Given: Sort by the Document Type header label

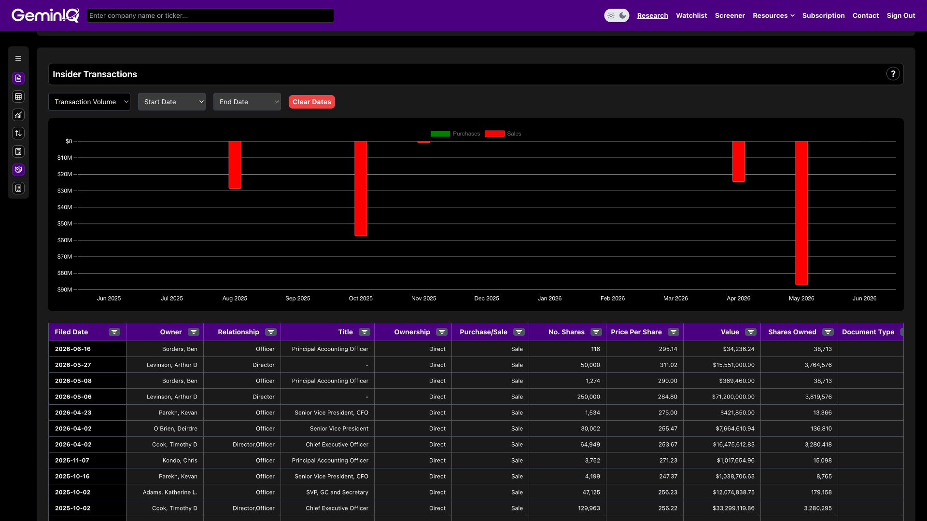Looking at the screenshot, I should pyautogui.click(x=868, y=332).
